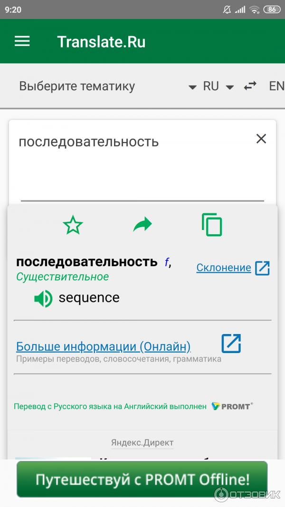285x507 pixels.
Task: Clear the input text with X
Action: tap(261, 139)
